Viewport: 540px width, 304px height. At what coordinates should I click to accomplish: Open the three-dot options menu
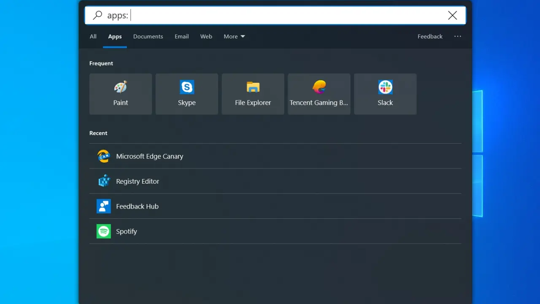click(x=458, y=37)
